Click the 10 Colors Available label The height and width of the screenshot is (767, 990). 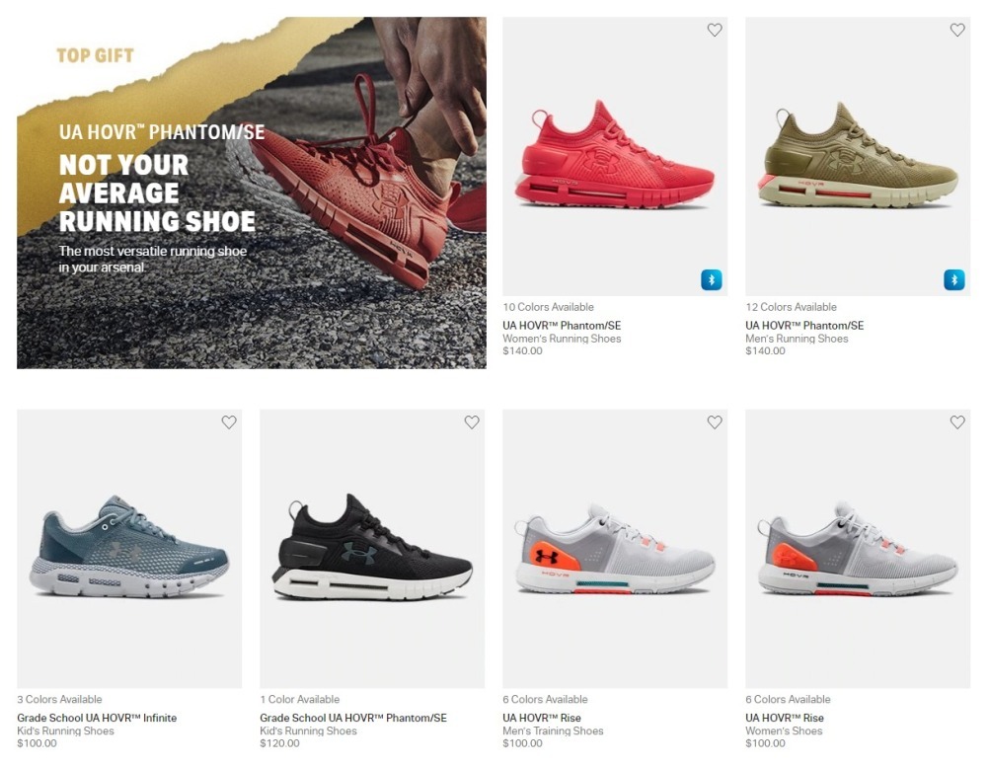tap(548, 307)
